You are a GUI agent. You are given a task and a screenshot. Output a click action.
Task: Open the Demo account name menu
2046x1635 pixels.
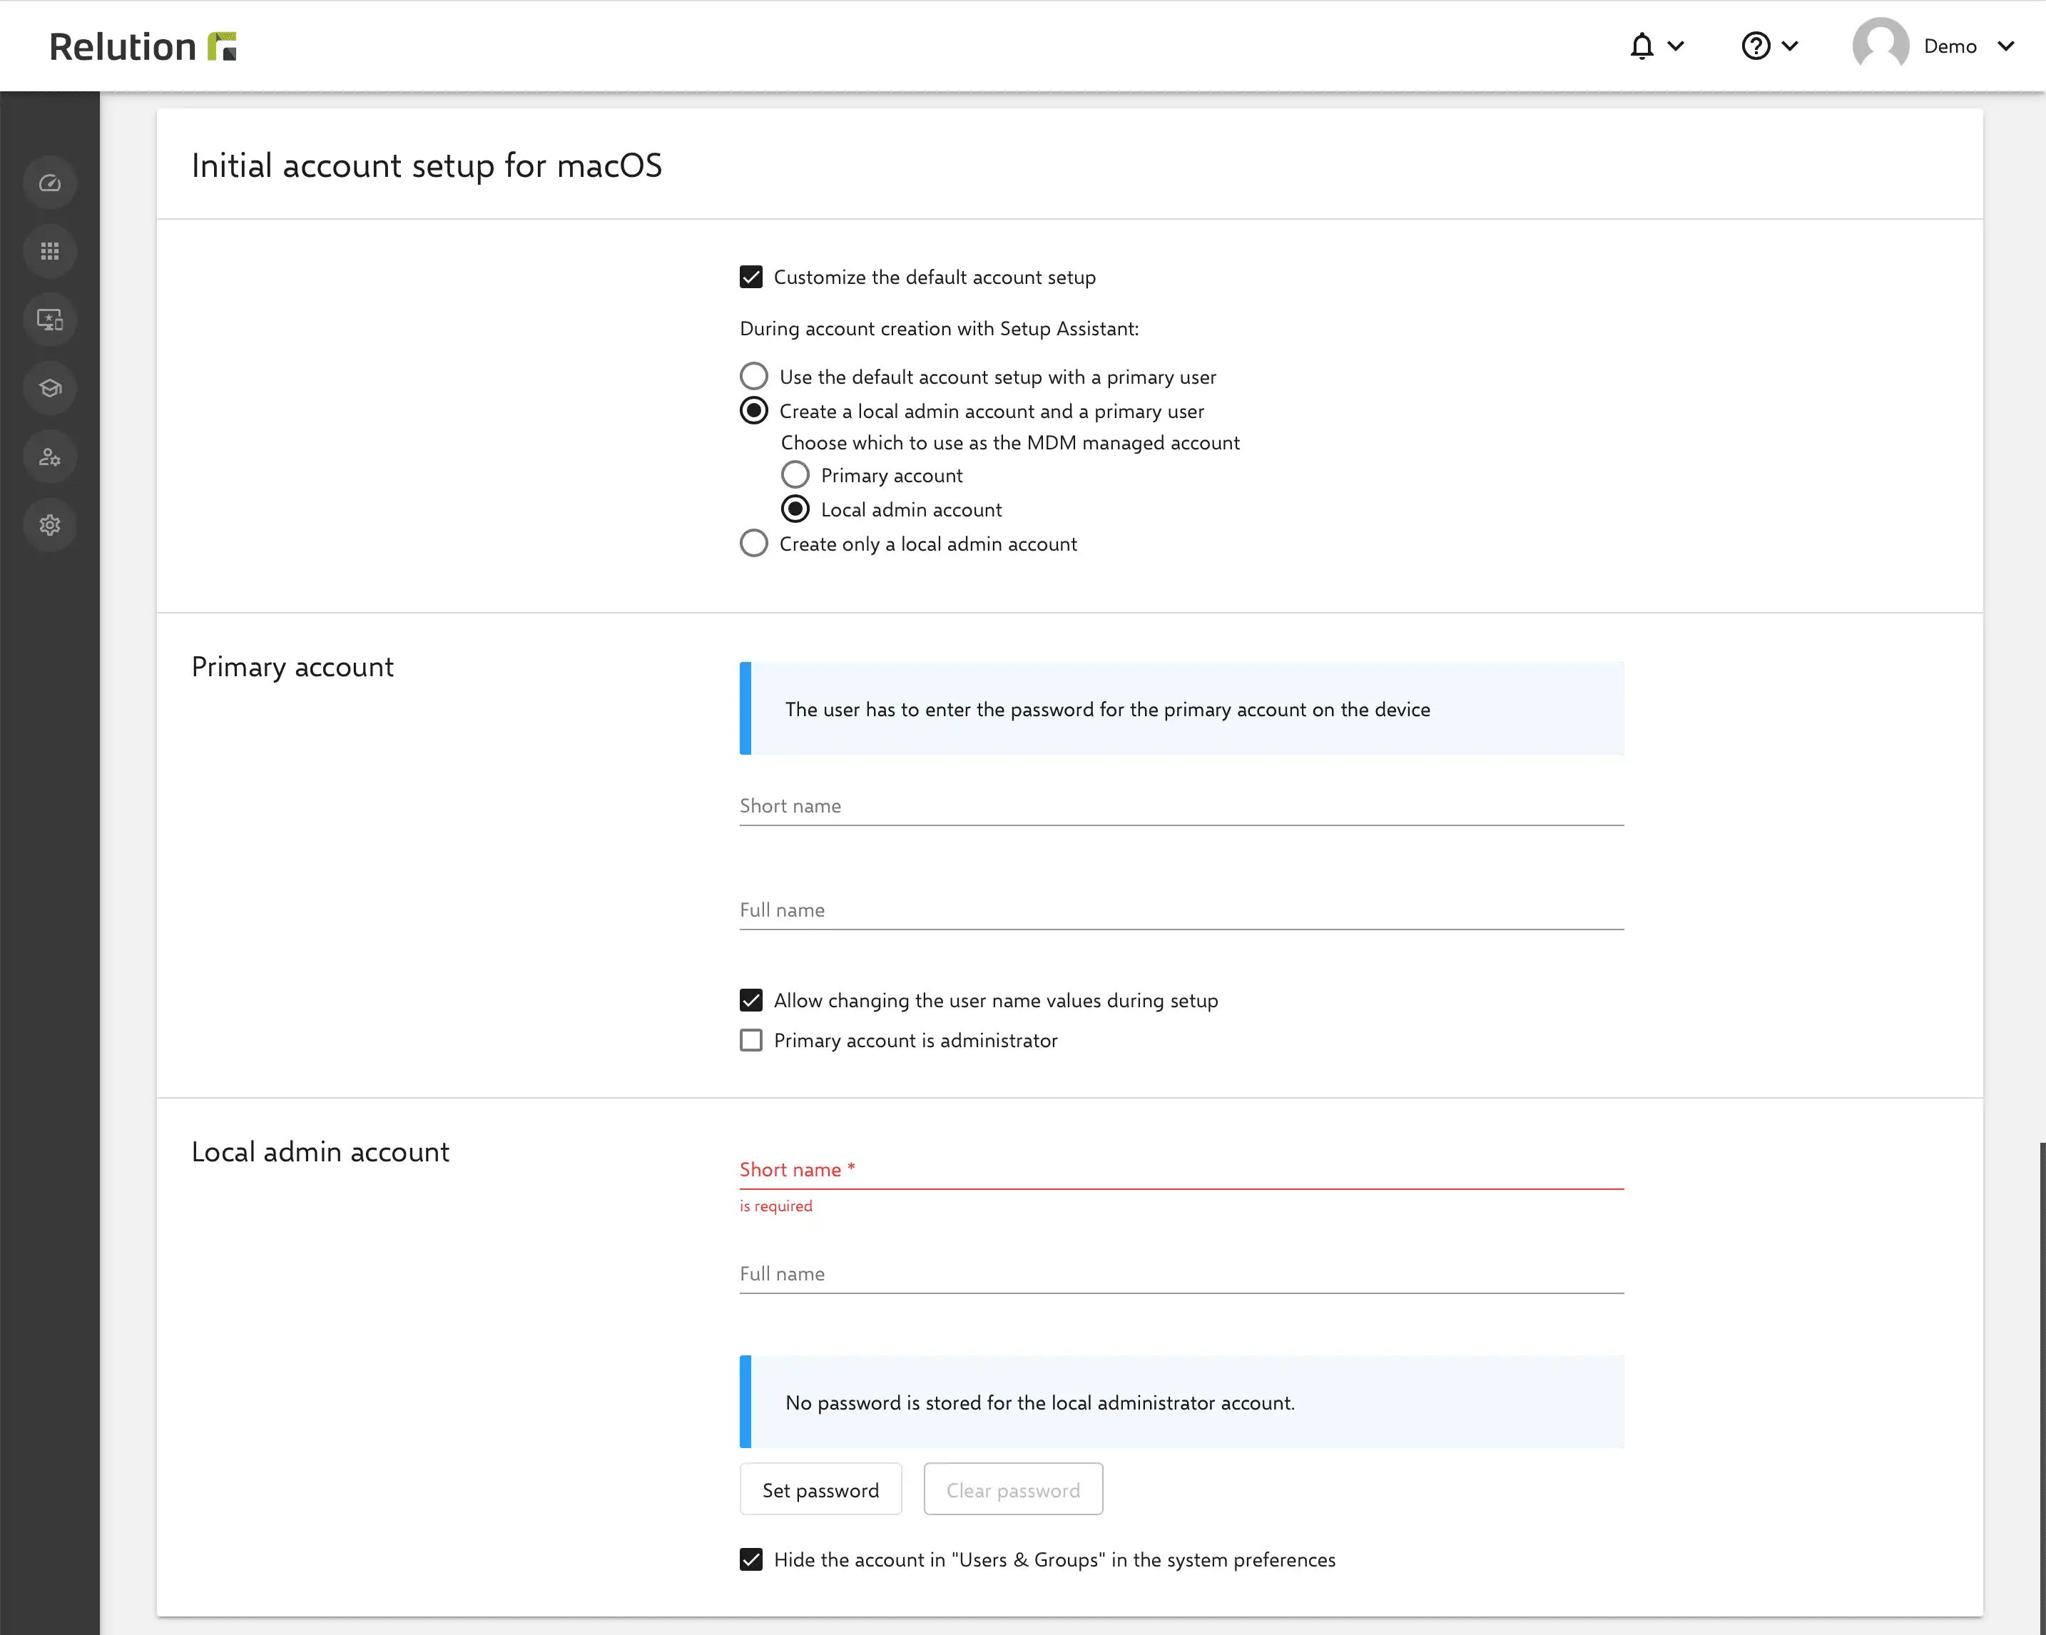click(1950, 46)
